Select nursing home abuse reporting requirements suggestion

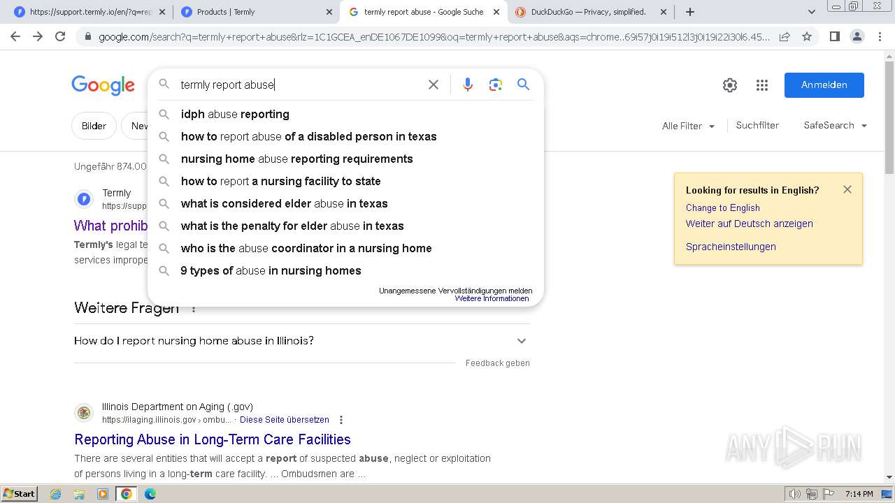tap(345, 159)
